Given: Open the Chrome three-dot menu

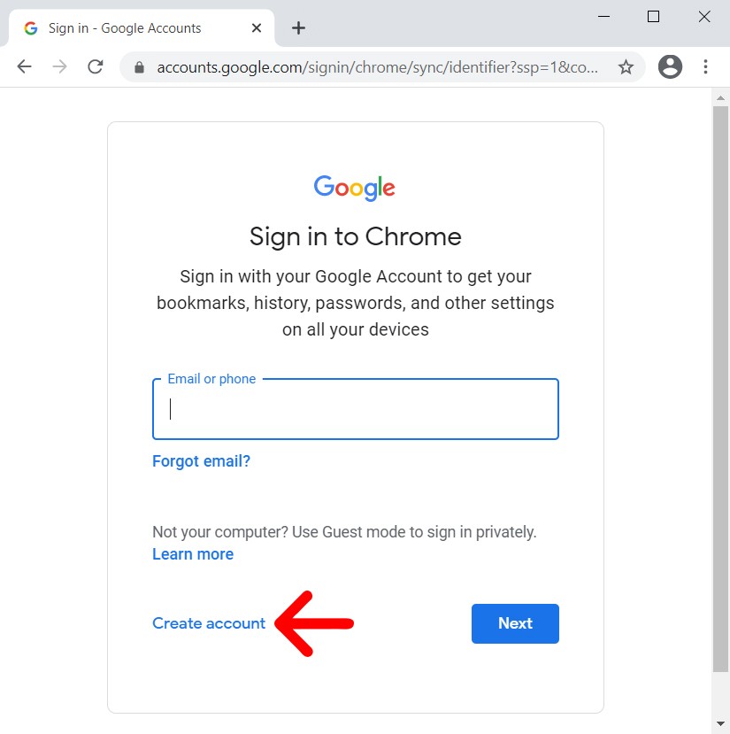Looking at the screenshot, I should [705, 67].
